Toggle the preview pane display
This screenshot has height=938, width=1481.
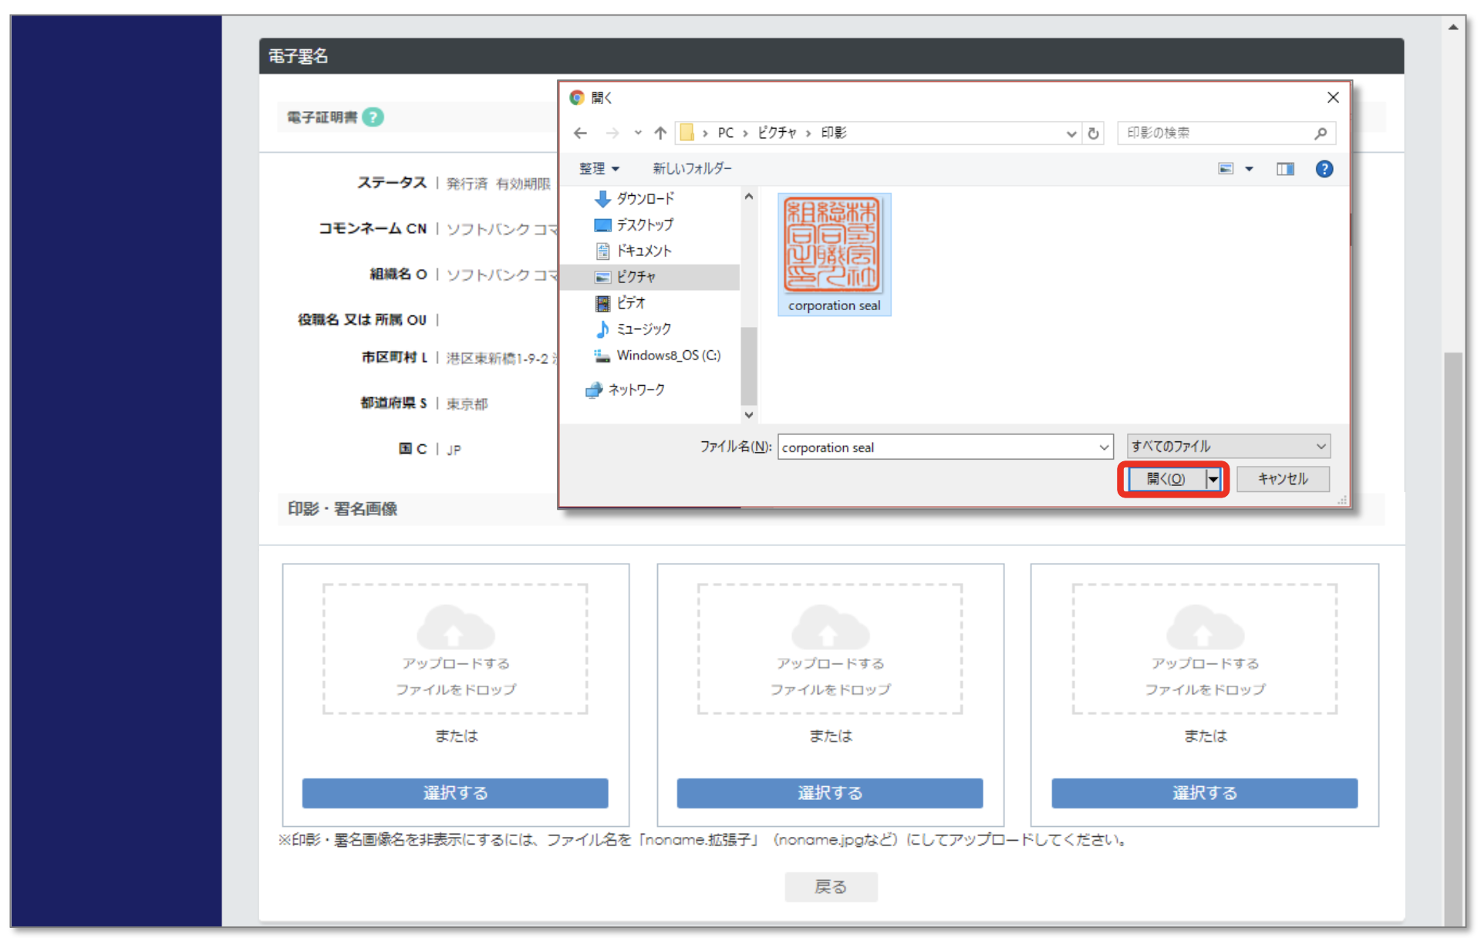coord(1284,168)
